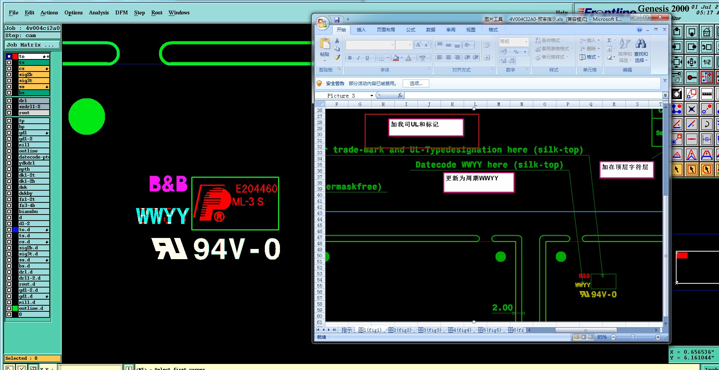The width and height of the screenshot is (719, 370).
Task: Toggle the checkbox of layer 'mill.d'
Action: pyautogui.click(x=9, y=302)
